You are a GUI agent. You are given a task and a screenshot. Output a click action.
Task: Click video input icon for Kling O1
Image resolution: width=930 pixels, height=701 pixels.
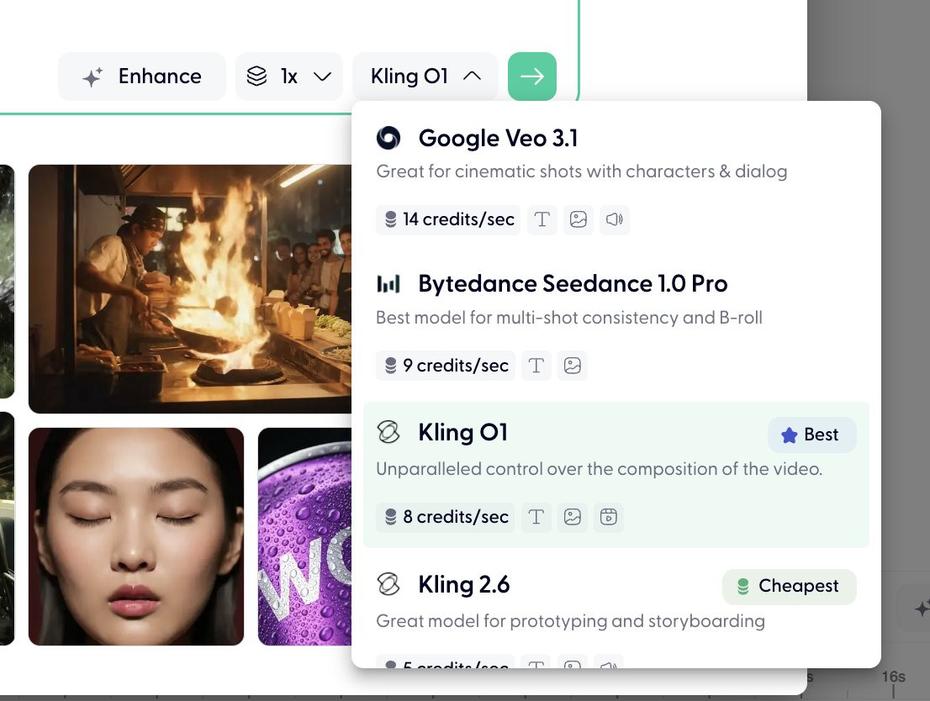click(609, 517)
